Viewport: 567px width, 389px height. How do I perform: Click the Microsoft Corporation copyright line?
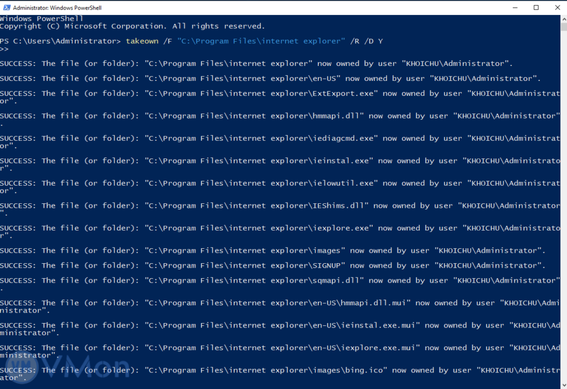point(132,26)
